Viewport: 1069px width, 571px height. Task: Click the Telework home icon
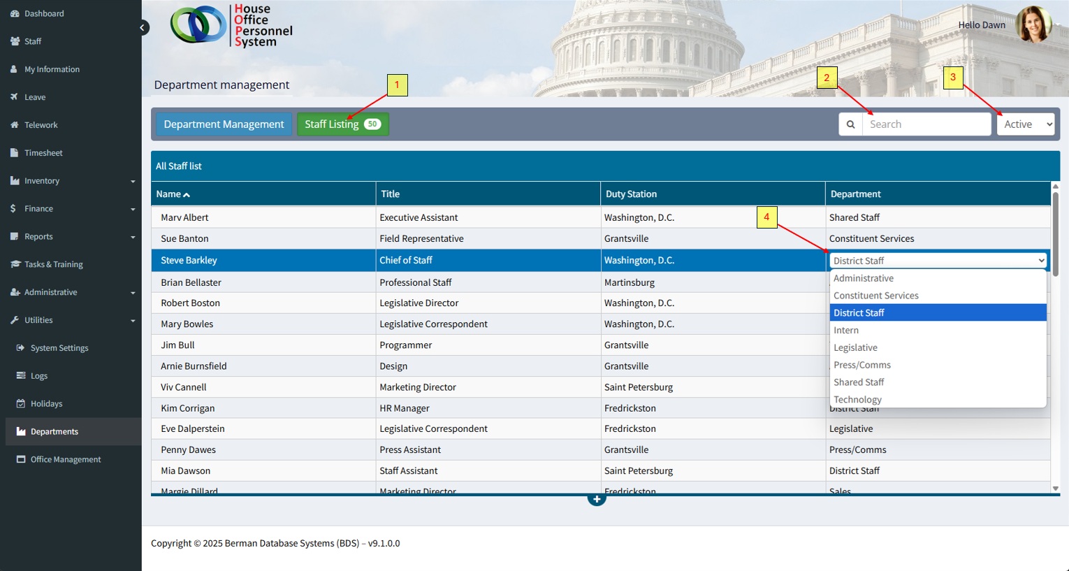15,125
